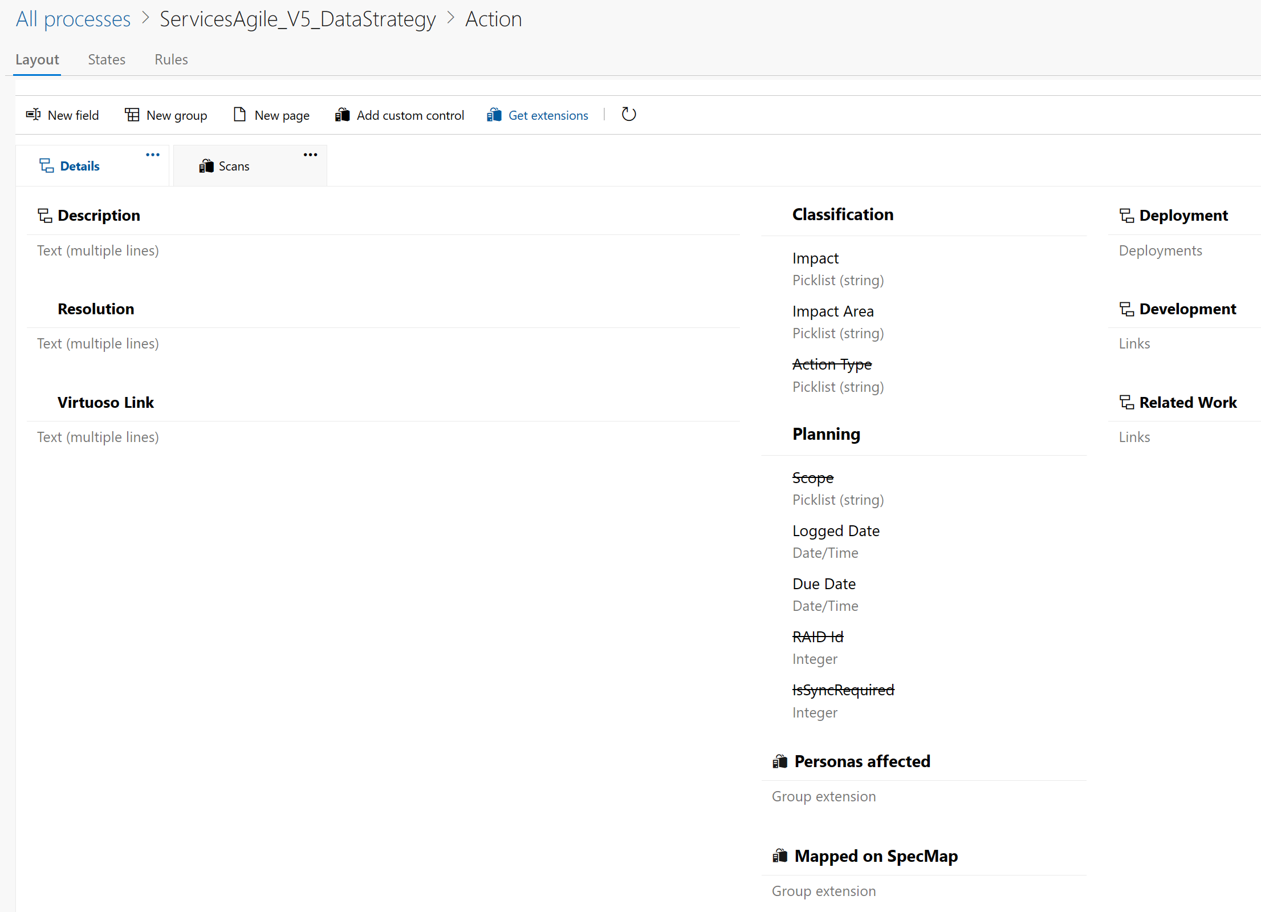The width and height of the screenshot is (1261, 912).
Task: Go back to All processes link
Action: click(x=73, y=19)
